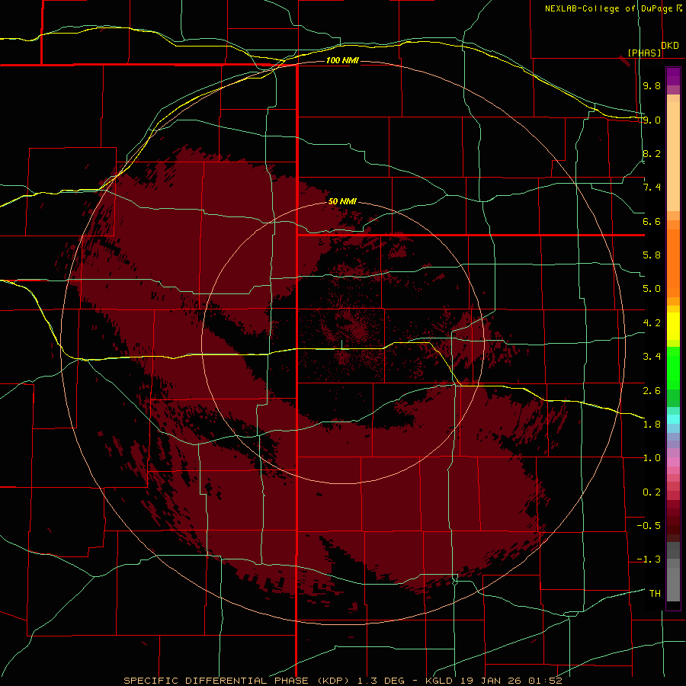The image size is (686, 686).
Task: Click the 9.0 scale value
Action: [652, 120]
